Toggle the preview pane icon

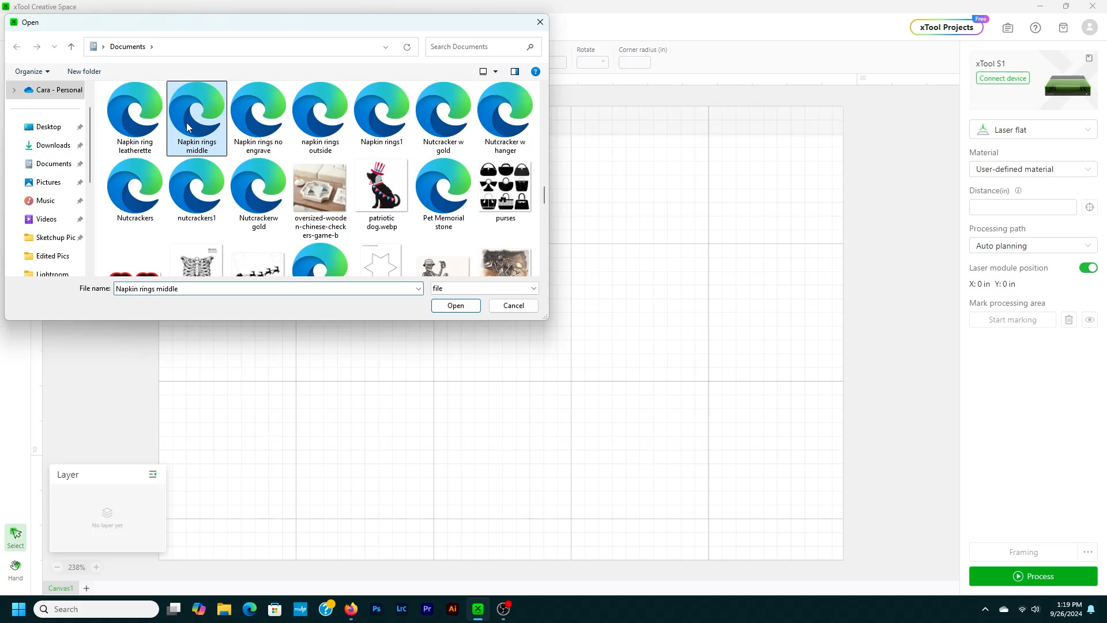[x=515, y=72]
